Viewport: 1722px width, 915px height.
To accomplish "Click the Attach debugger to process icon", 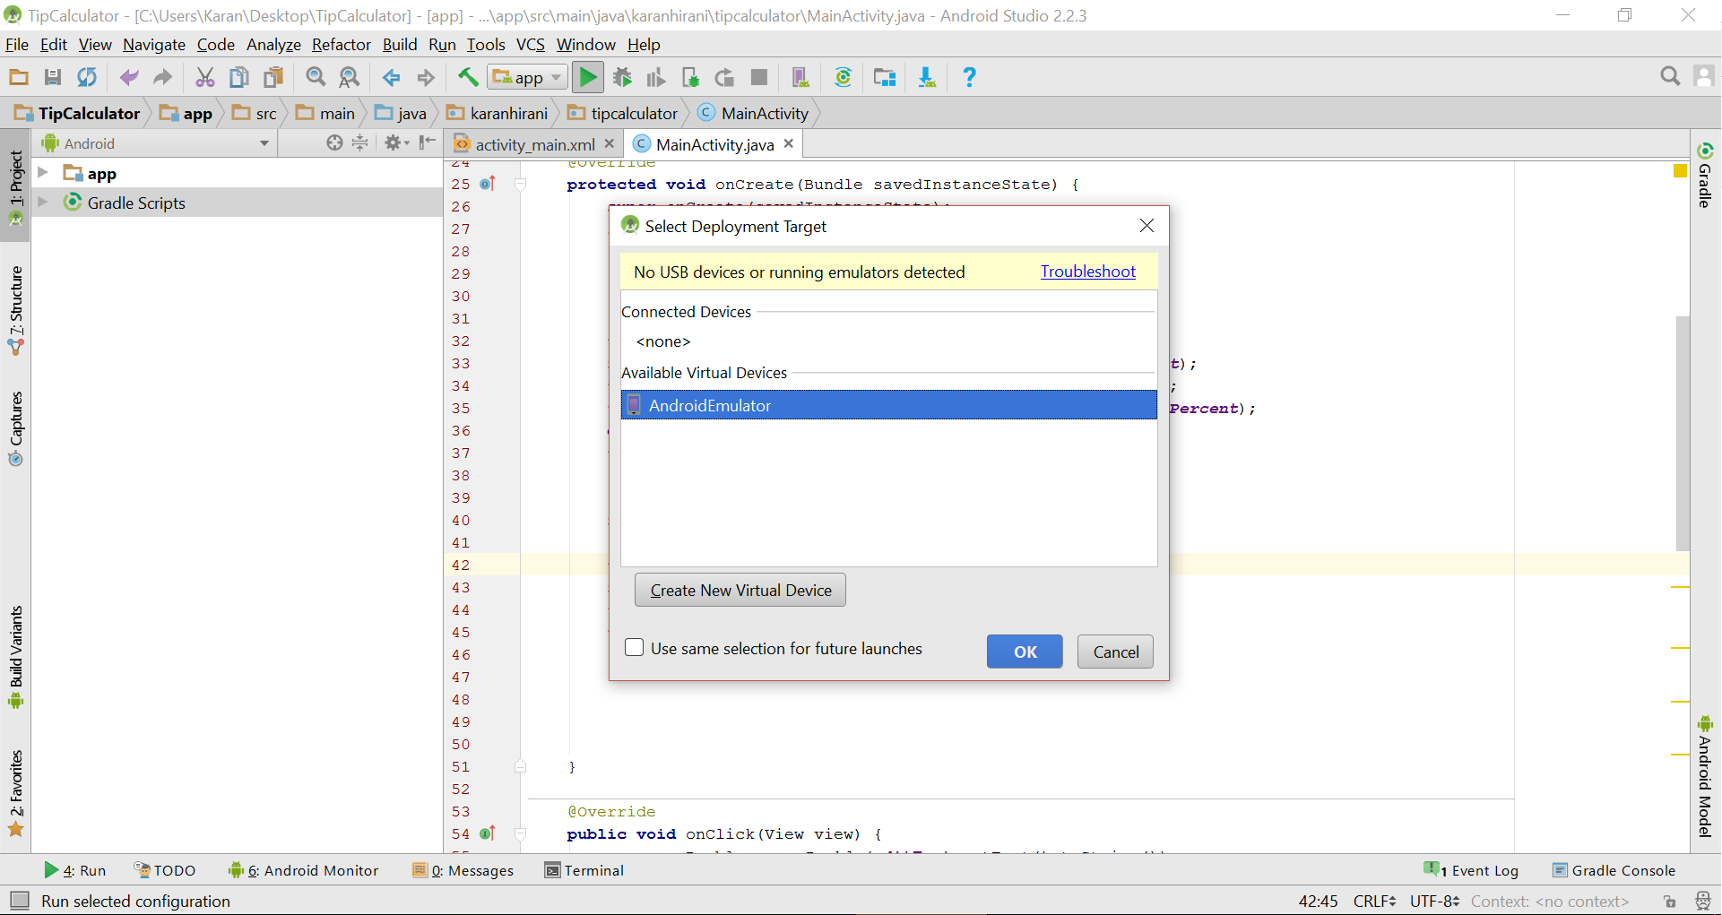I will click(690, 78).
